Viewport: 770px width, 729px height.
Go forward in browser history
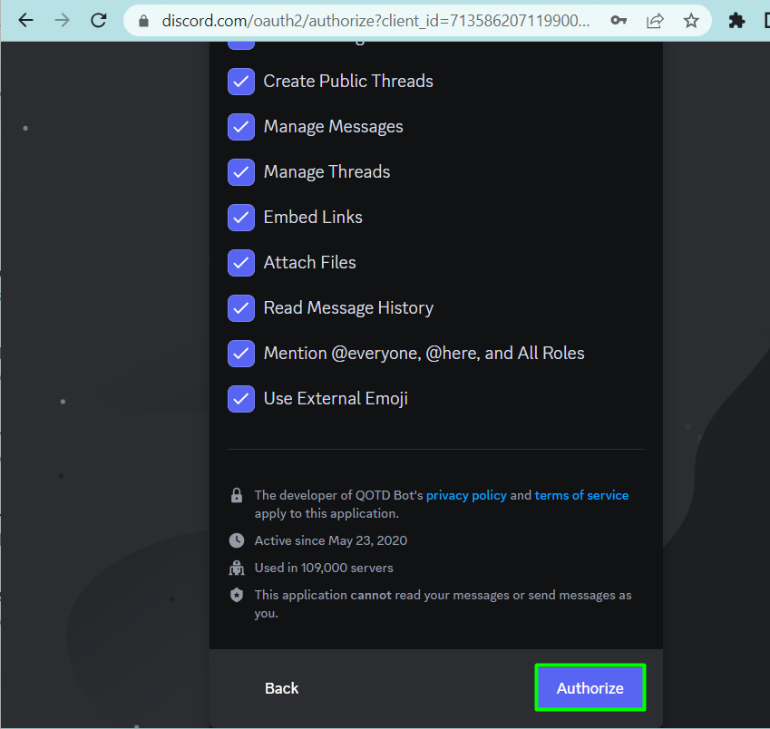62,21
